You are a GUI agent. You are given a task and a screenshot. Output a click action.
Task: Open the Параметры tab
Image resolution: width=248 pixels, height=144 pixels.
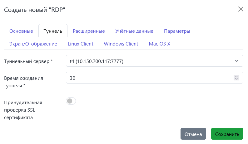click(177, 31)
